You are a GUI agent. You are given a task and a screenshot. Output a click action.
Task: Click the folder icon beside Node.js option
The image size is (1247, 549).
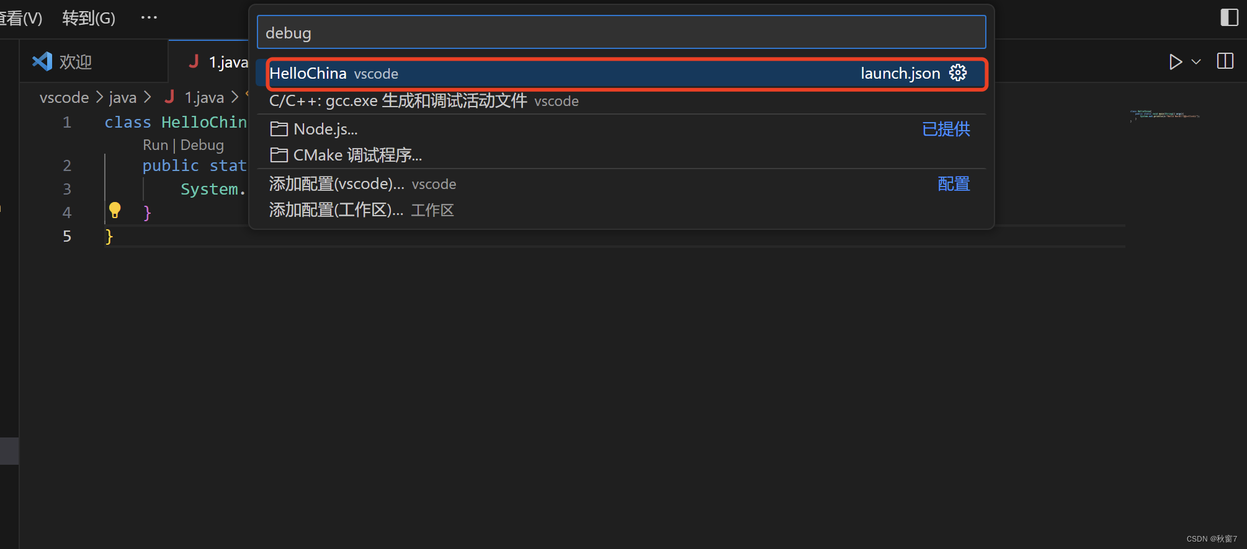click(x=279, y=128)
